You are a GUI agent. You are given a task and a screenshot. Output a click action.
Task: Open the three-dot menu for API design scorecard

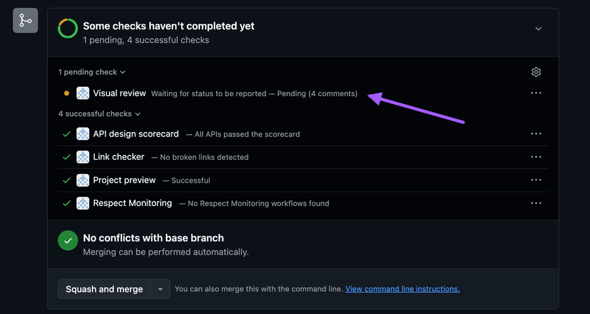(536, 133)
